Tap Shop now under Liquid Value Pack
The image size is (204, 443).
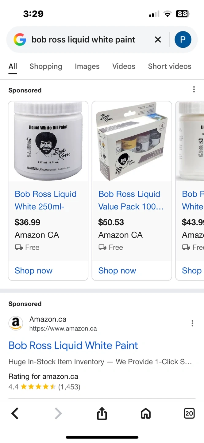pyautogui.click(x=117, y=271)
